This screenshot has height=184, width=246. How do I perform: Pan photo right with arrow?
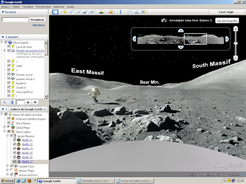(227, 39)
